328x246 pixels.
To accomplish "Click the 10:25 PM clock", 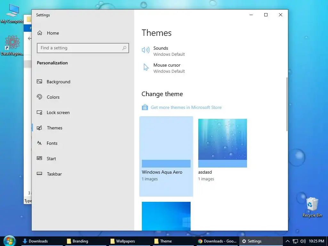I will (316, 241).
